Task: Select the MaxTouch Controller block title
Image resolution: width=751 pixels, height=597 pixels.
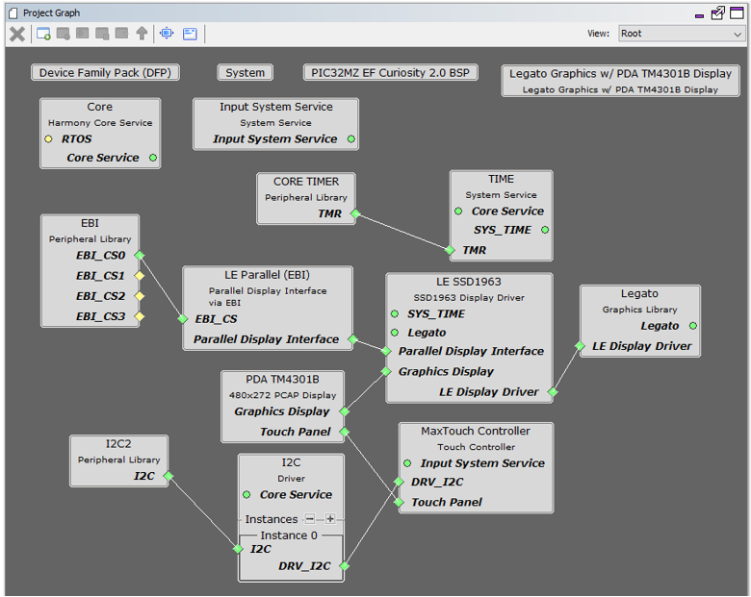Action: point(476,431)
